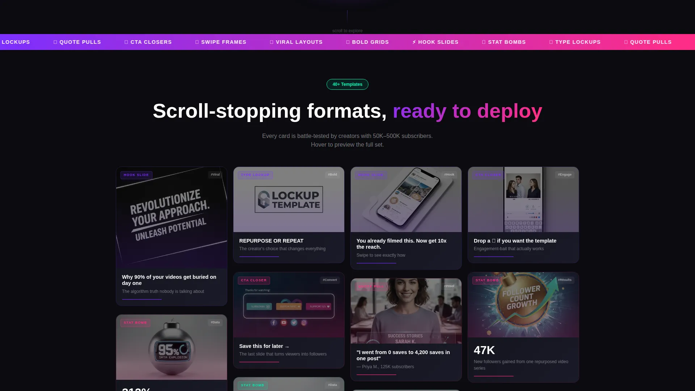Click the #Viral tag
Image resolution: width=695 pixels, height=391 pixels.
215,175
